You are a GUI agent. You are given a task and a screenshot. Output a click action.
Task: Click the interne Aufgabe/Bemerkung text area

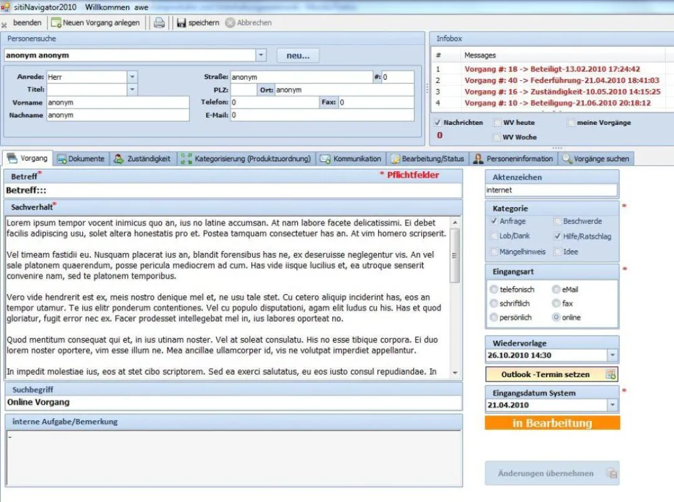coord(233,458)
